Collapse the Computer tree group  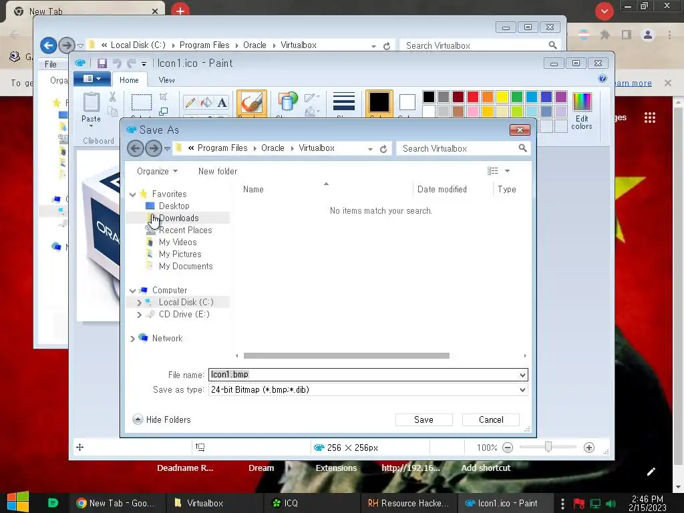pyautogui.click(x=133, y=291)
